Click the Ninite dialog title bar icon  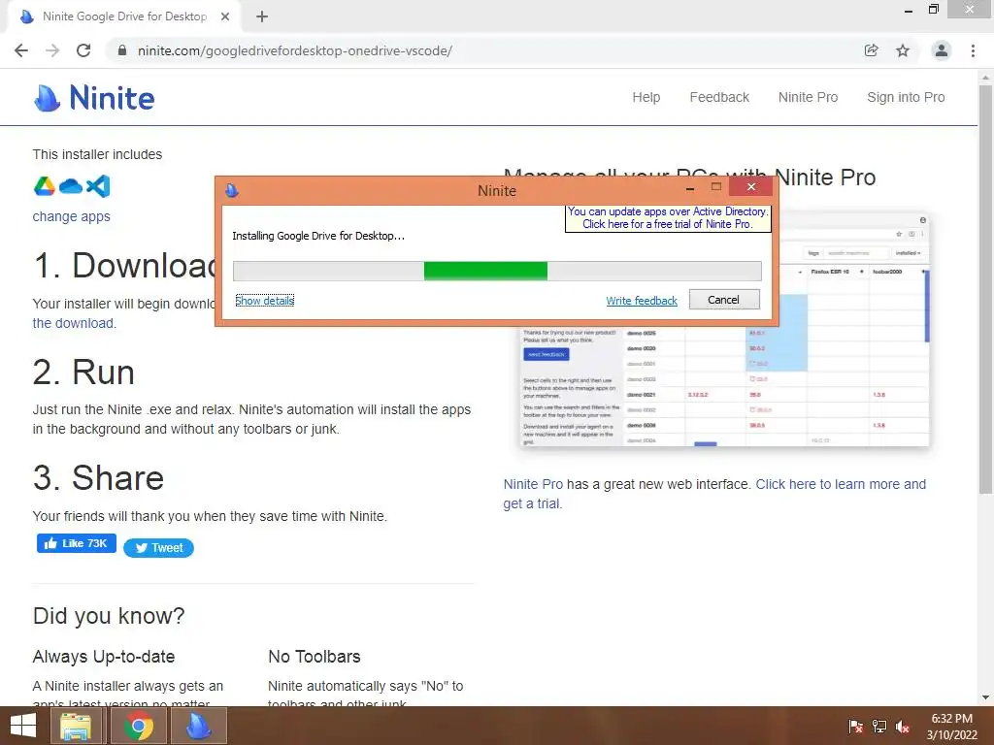click(232, 190)
